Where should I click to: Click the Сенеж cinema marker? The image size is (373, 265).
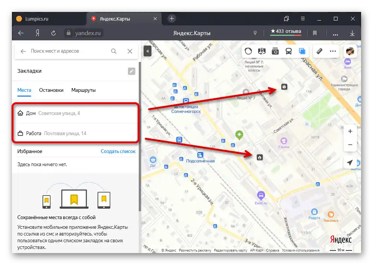[284, 141]
